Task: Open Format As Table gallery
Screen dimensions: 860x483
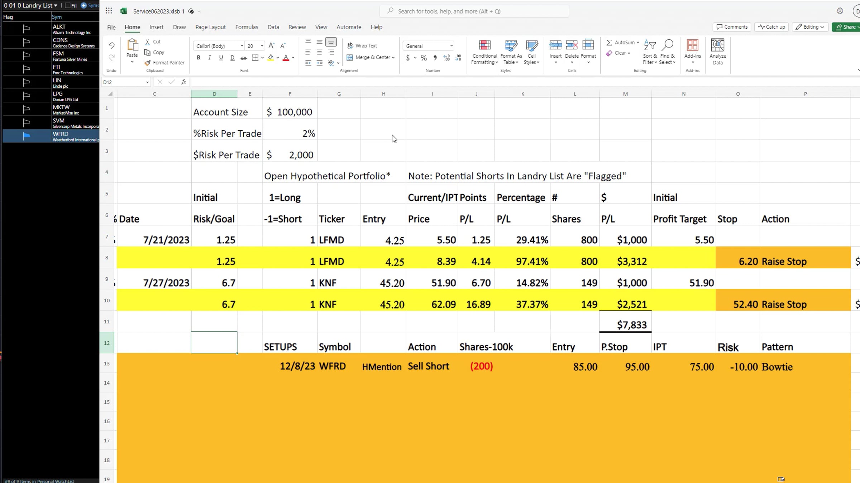Action: pos(511,52)
